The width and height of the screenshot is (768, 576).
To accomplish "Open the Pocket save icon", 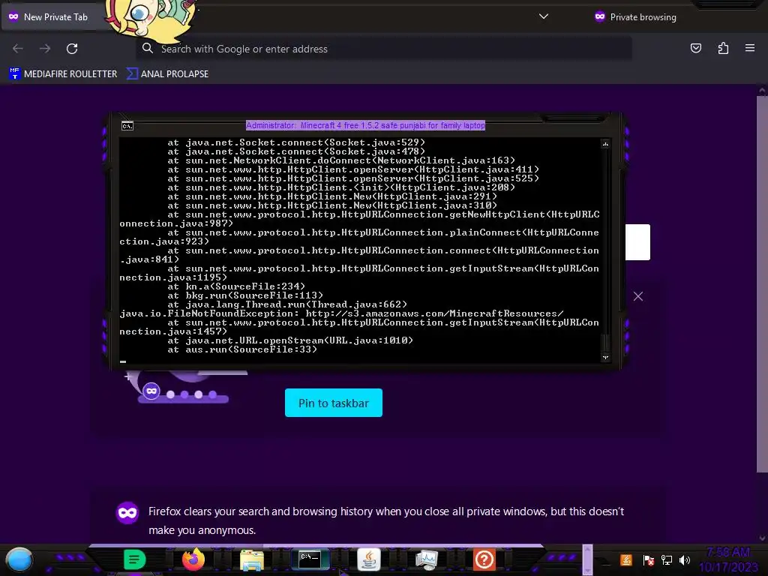I will click(695, 48).
